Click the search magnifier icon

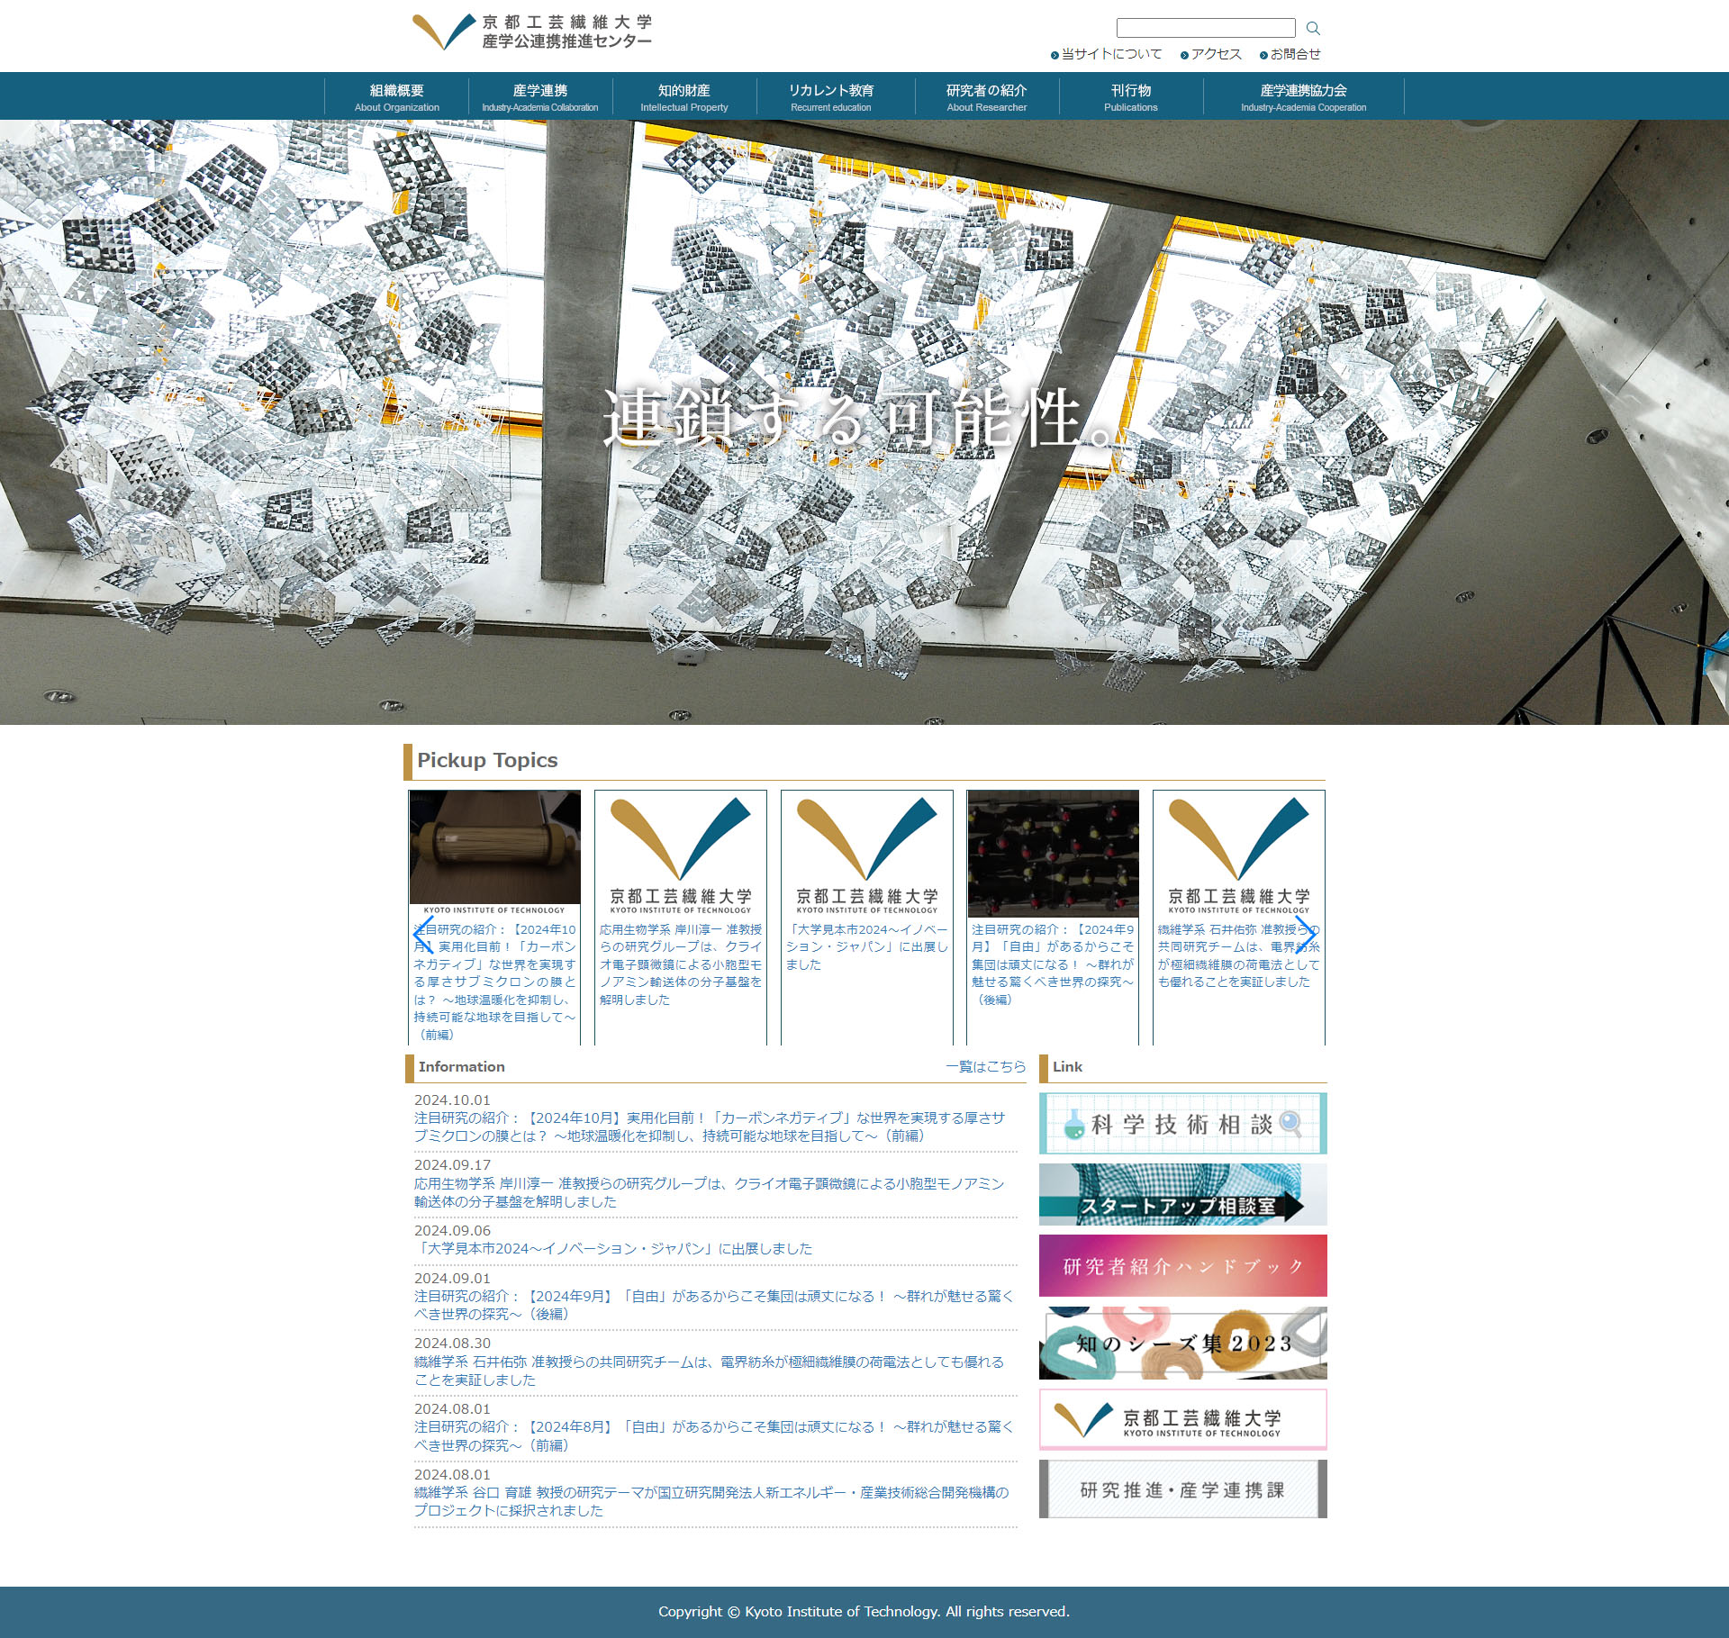pos(1313,28)
